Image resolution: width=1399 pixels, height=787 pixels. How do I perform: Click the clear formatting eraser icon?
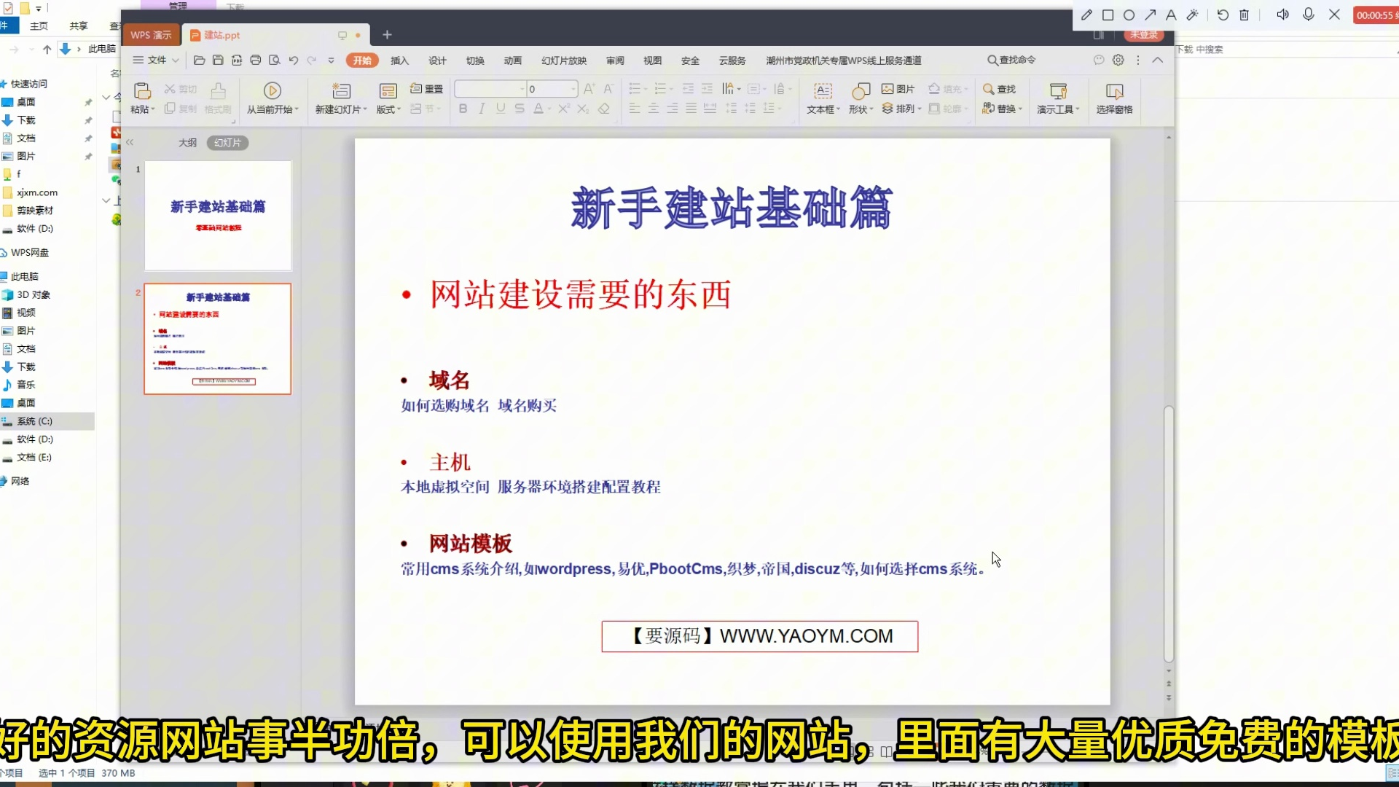pyautogui.click(x=604, y=109)
